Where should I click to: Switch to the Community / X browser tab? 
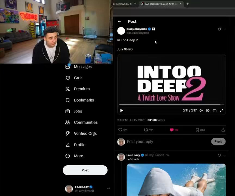122,4
